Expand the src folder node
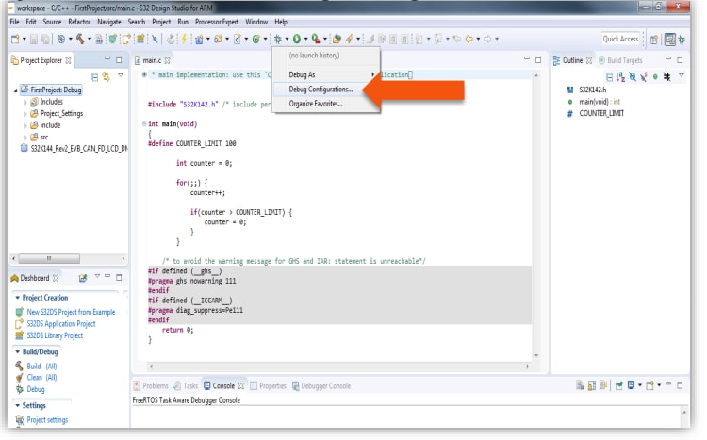Image resolution: width=707 pixels, height=440 pixels. [x=25, y=137]
